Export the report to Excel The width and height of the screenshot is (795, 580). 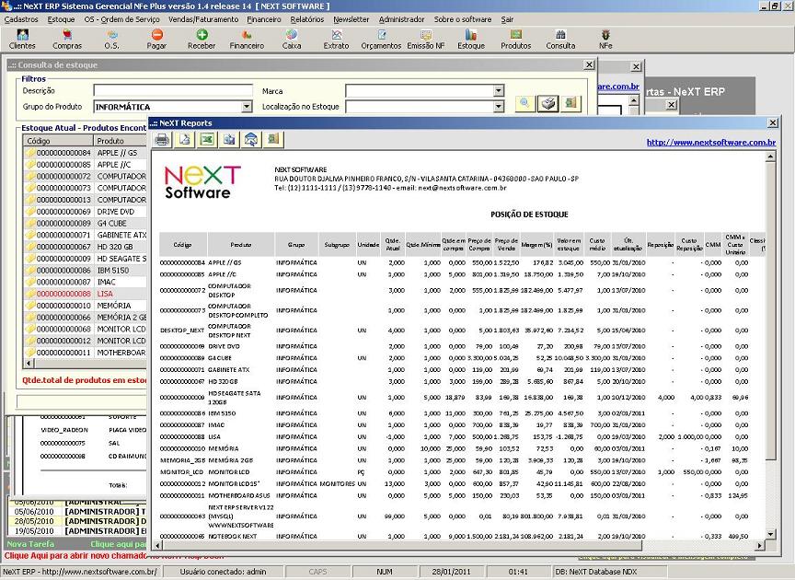[x=205, y=139]
